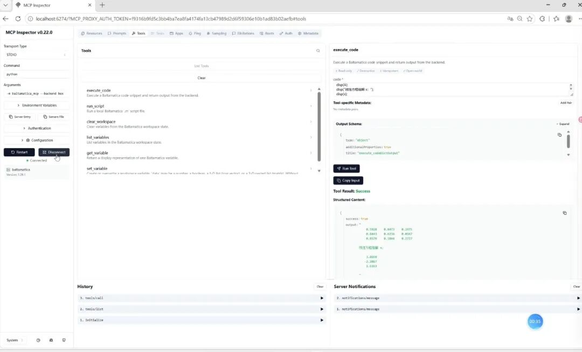
Task: Select the execute_code tool
Action: point(198,93)
